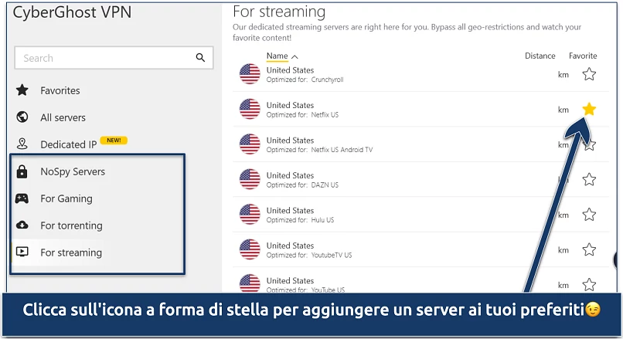The image size is (623, 339).
Task: Focus the Search input field
Action: [x=114, y=58]
